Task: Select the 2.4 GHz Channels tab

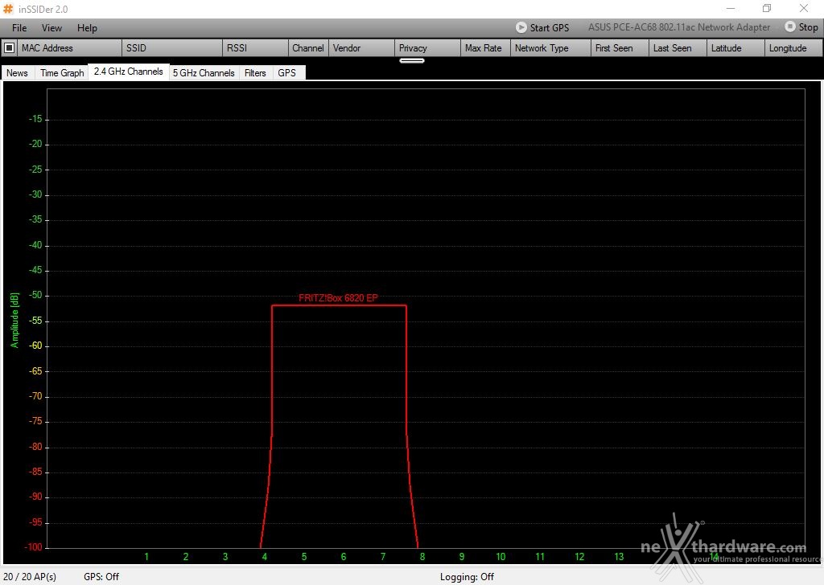Action: [128, 72]
